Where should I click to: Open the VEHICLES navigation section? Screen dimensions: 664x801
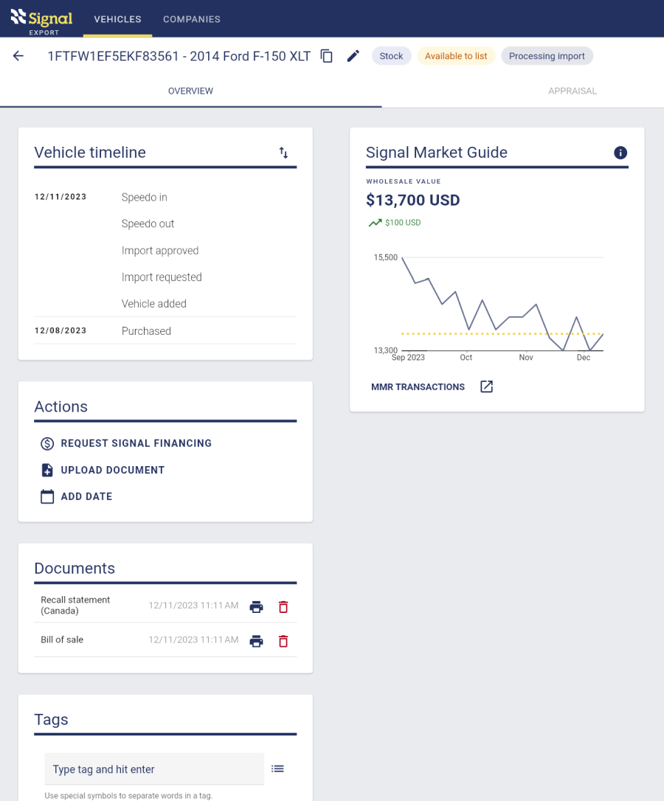pos(117,19)
